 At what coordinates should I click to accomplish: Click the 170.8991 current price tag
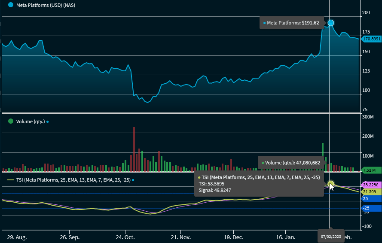click(x=371, y=39)
